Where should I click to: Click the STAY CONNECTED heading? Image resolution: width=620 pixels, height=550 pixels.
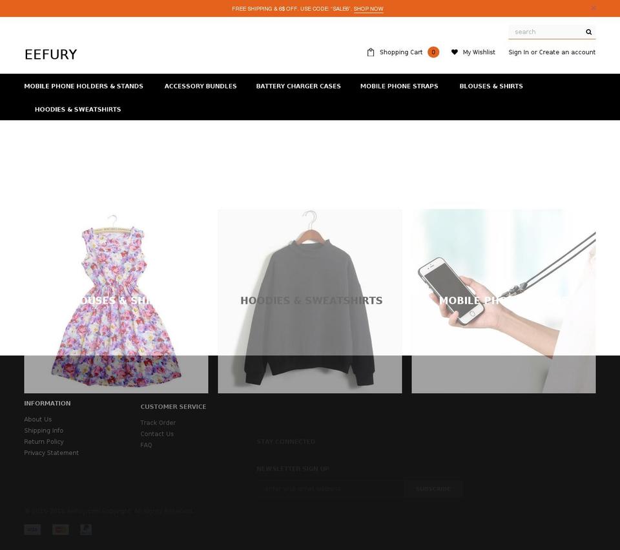286,441
